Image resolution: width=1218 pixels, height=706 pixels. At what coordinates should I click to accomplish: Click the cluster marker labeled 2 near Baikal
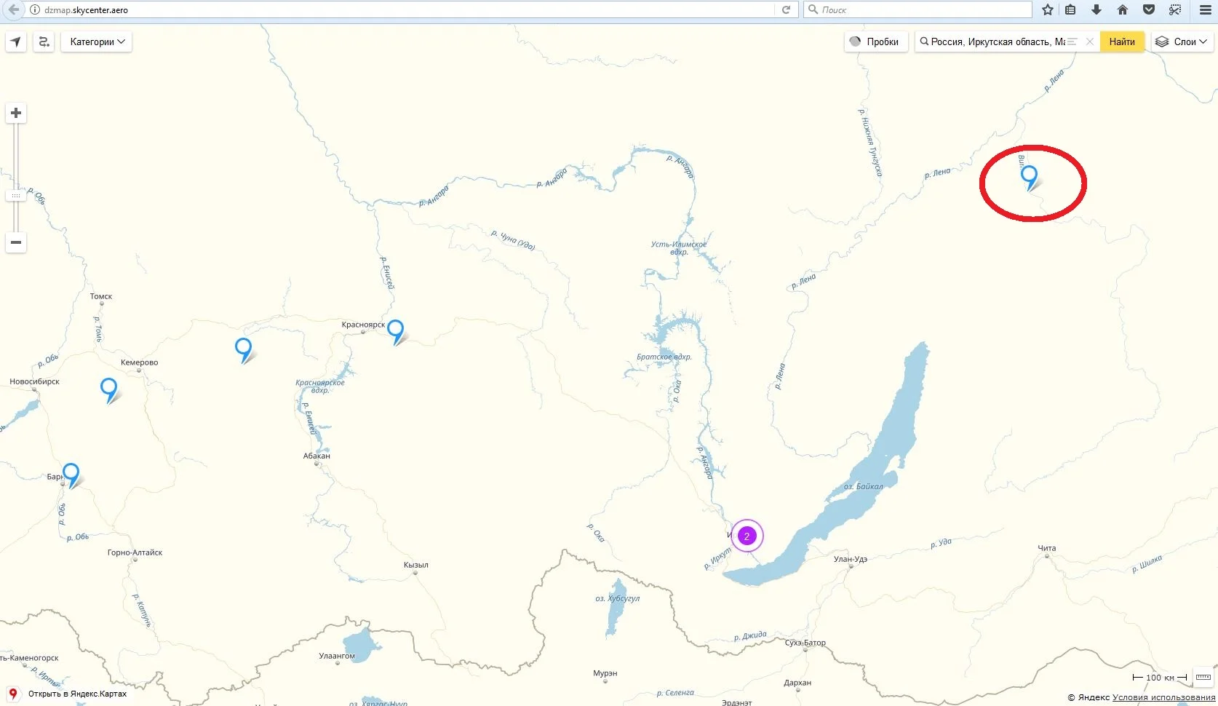[x=746, y=536]
